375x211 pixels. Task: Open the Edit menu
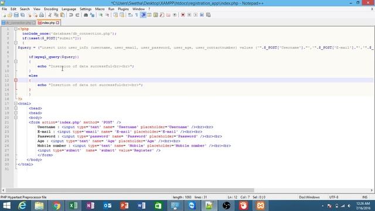(x=13, y=9)
